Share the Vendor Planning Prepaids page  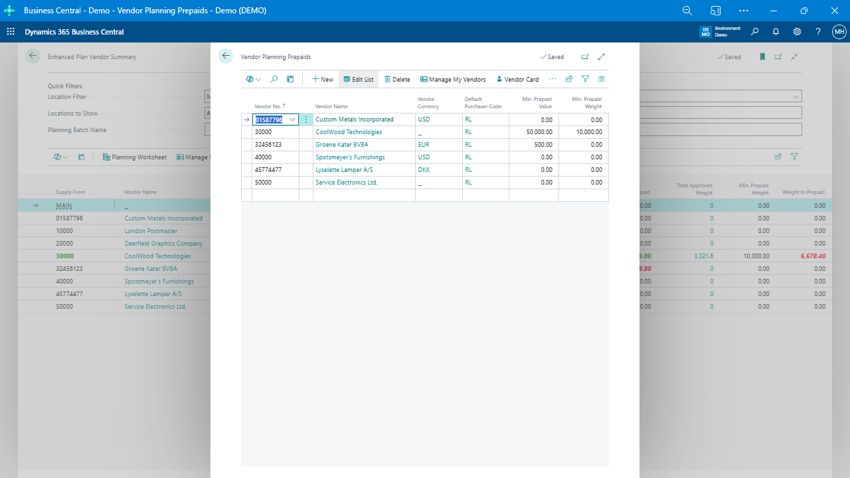tap(568, 79)
